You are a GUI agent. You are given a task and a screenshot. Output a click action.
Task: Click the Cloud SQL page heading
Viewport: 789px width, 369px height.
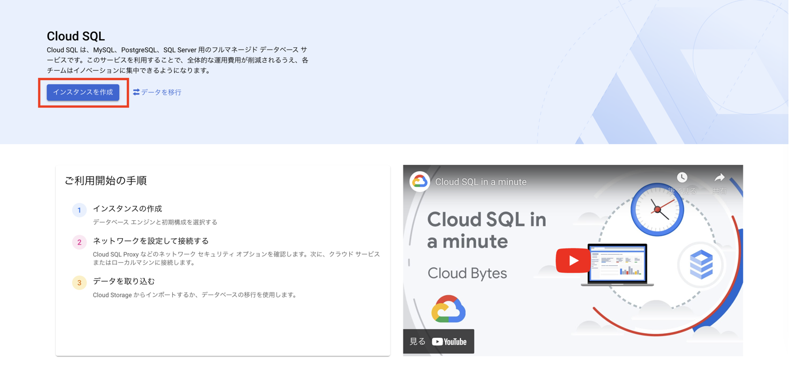pyautogui.click(x=75, y=36)
